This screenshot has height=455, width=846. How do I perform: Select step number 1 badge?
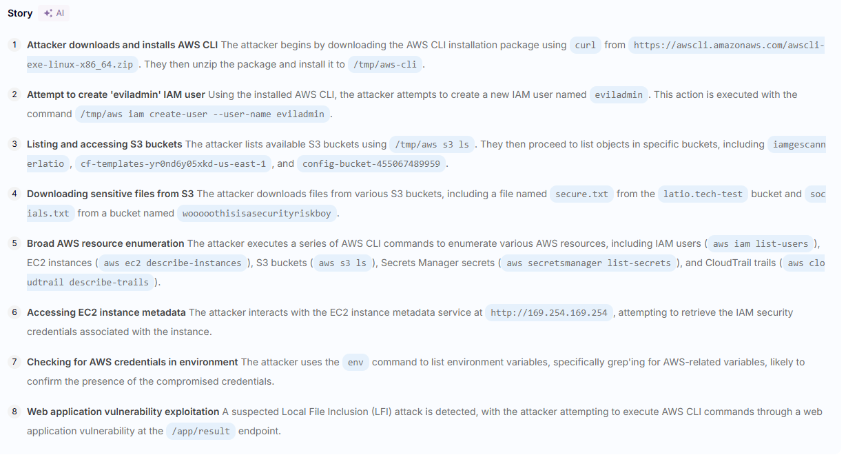tap(14, 45)
